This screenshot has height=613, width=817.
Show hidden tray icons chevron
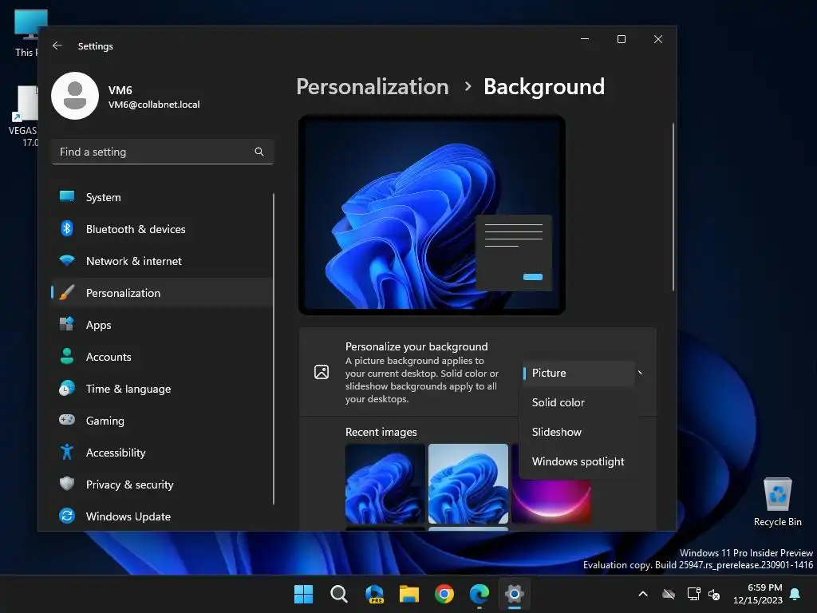pyautogui.click(x=643, y=594)
